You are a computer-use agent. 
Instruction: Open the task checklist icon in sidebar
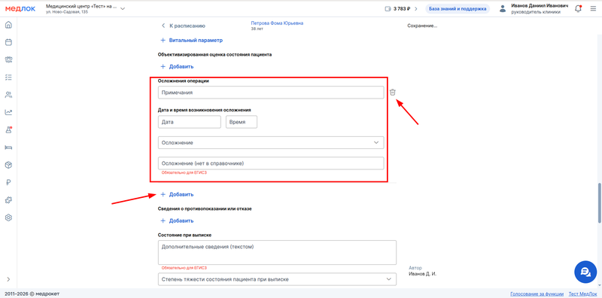click(8, 78)
